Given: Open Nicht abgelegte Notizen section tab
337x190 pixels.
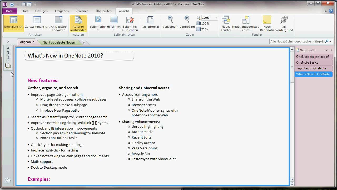Looking at the screenshot, I should coord(60,42).
